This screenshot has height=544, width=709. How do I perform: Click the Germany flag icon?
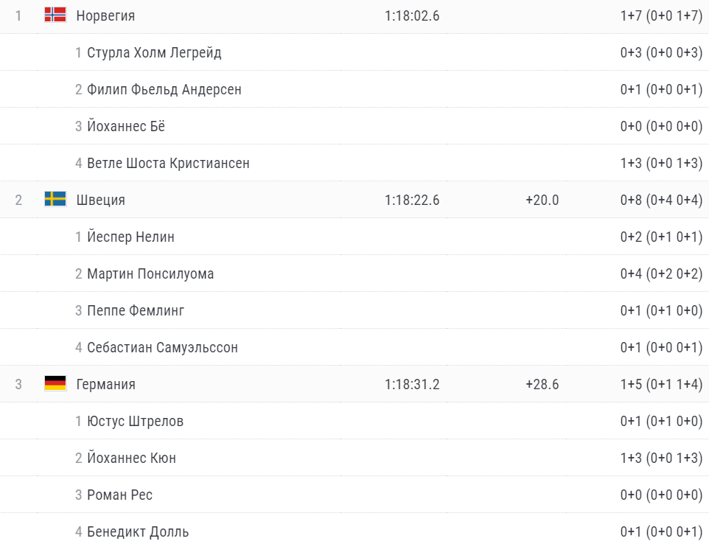point(55,383)
